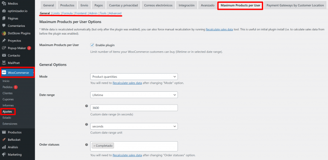Expand the custom date range unit dropdown
Screen dimensions: 328x160
click(134, 126)
